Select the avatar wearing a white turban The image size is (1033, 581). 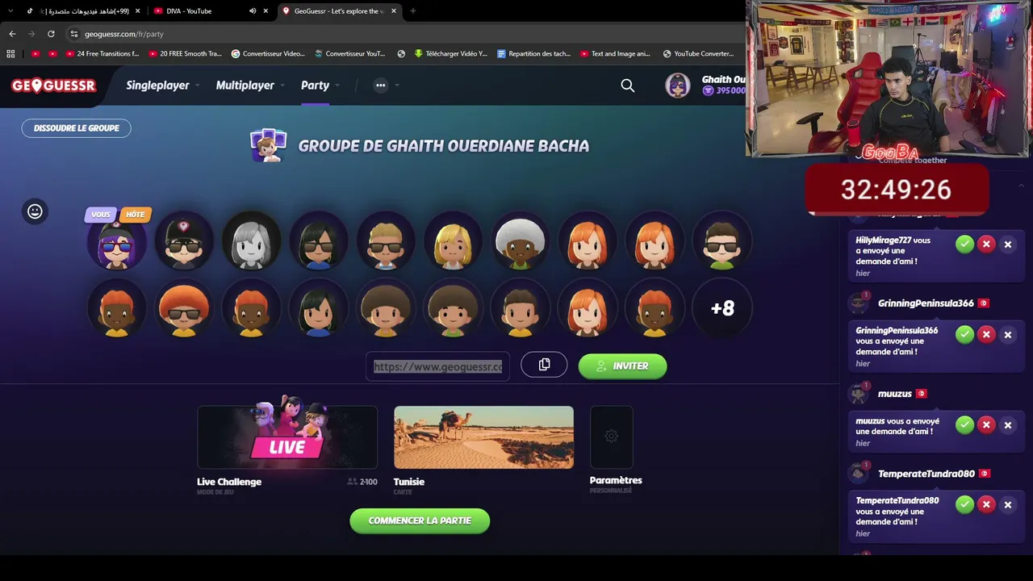tap(521, 241)
